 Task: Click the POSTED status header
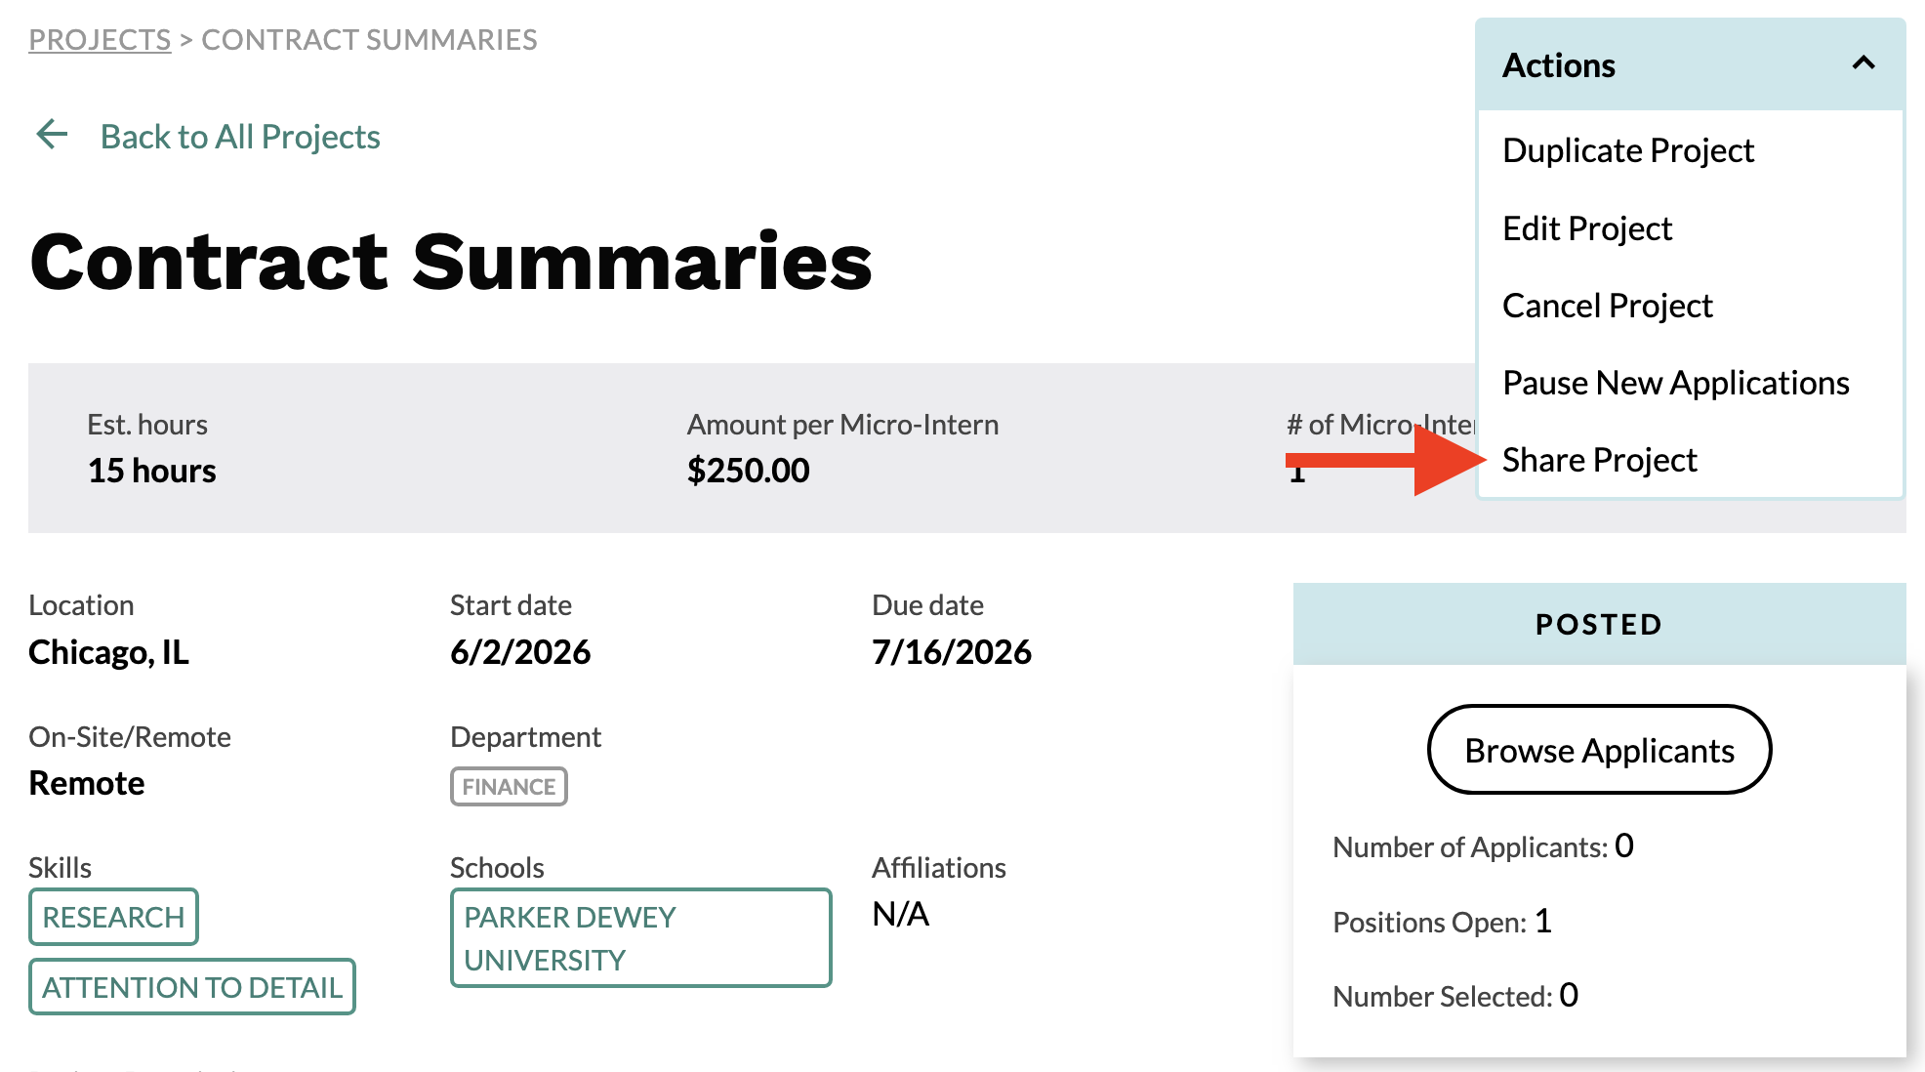[x=1599, y=625]
